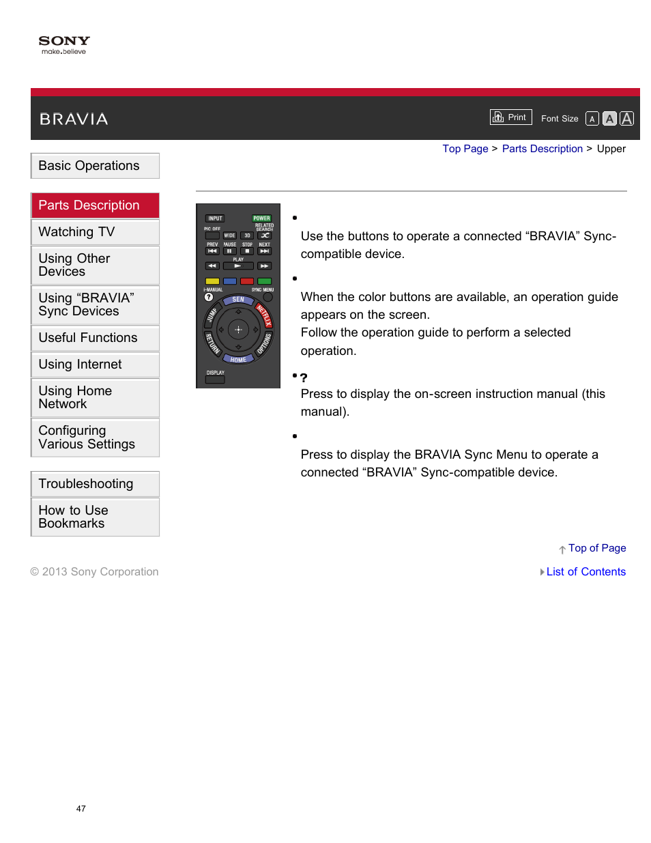Click the Related Search button on the remote
The image size is (651, 843).
point(265,235)
